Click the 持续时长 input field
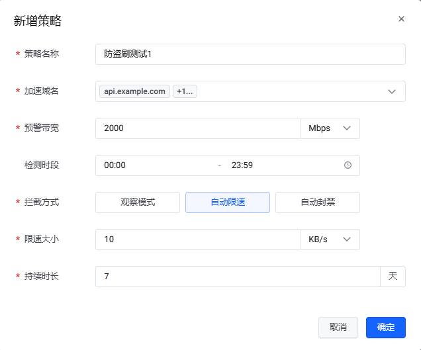 (238, 277)
